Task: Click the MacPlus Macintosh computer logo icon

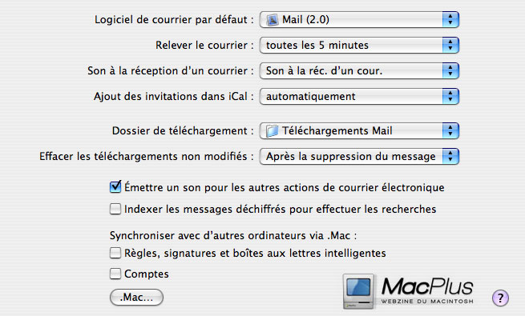Action: (358, 291)
